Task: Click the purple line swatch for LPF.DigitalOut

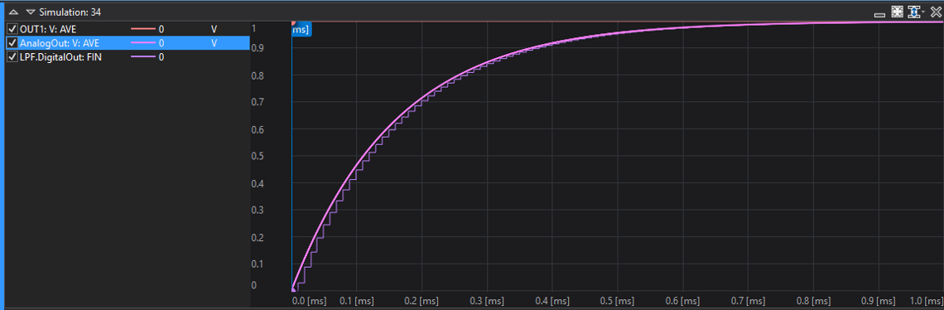Action: tap(143, 57)
